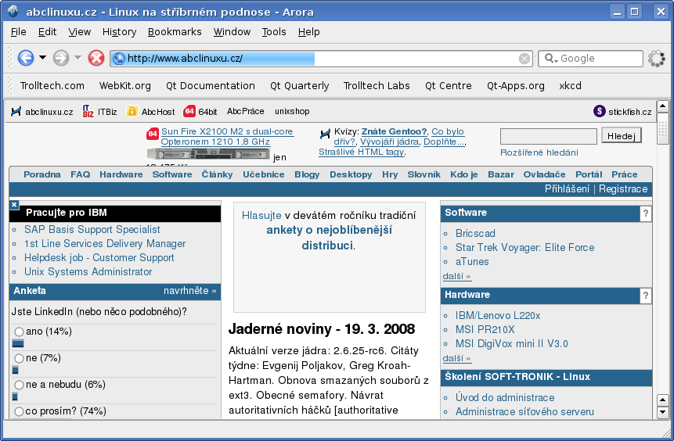The width and height of the screenshot is (674, 441).
Task: Open the MSI PR210X hardware link
Action: pyautogui.click(x=485, y=329)
